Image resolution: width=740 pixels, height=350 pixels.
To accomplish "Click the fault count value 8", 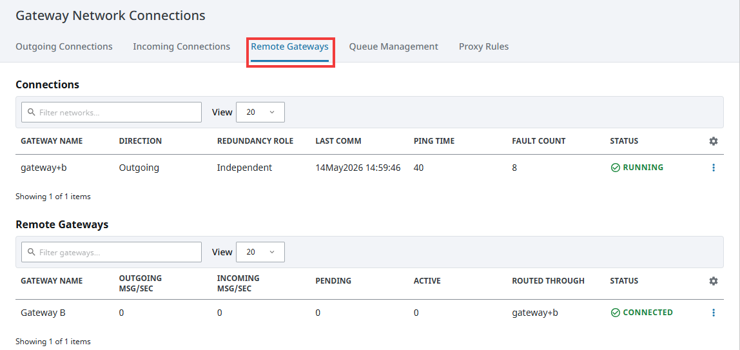I will pyautogui.click(x=514, y=168).
